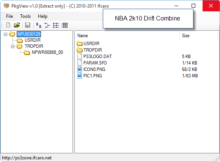Select TROPDIR in the folder tree
The width and height of the screenshot is (220, 162).
[34, 46]
